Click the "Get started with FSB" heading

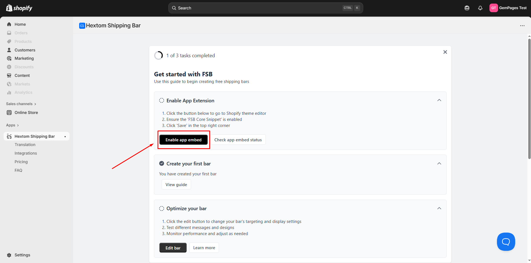(x=183, y=74)
